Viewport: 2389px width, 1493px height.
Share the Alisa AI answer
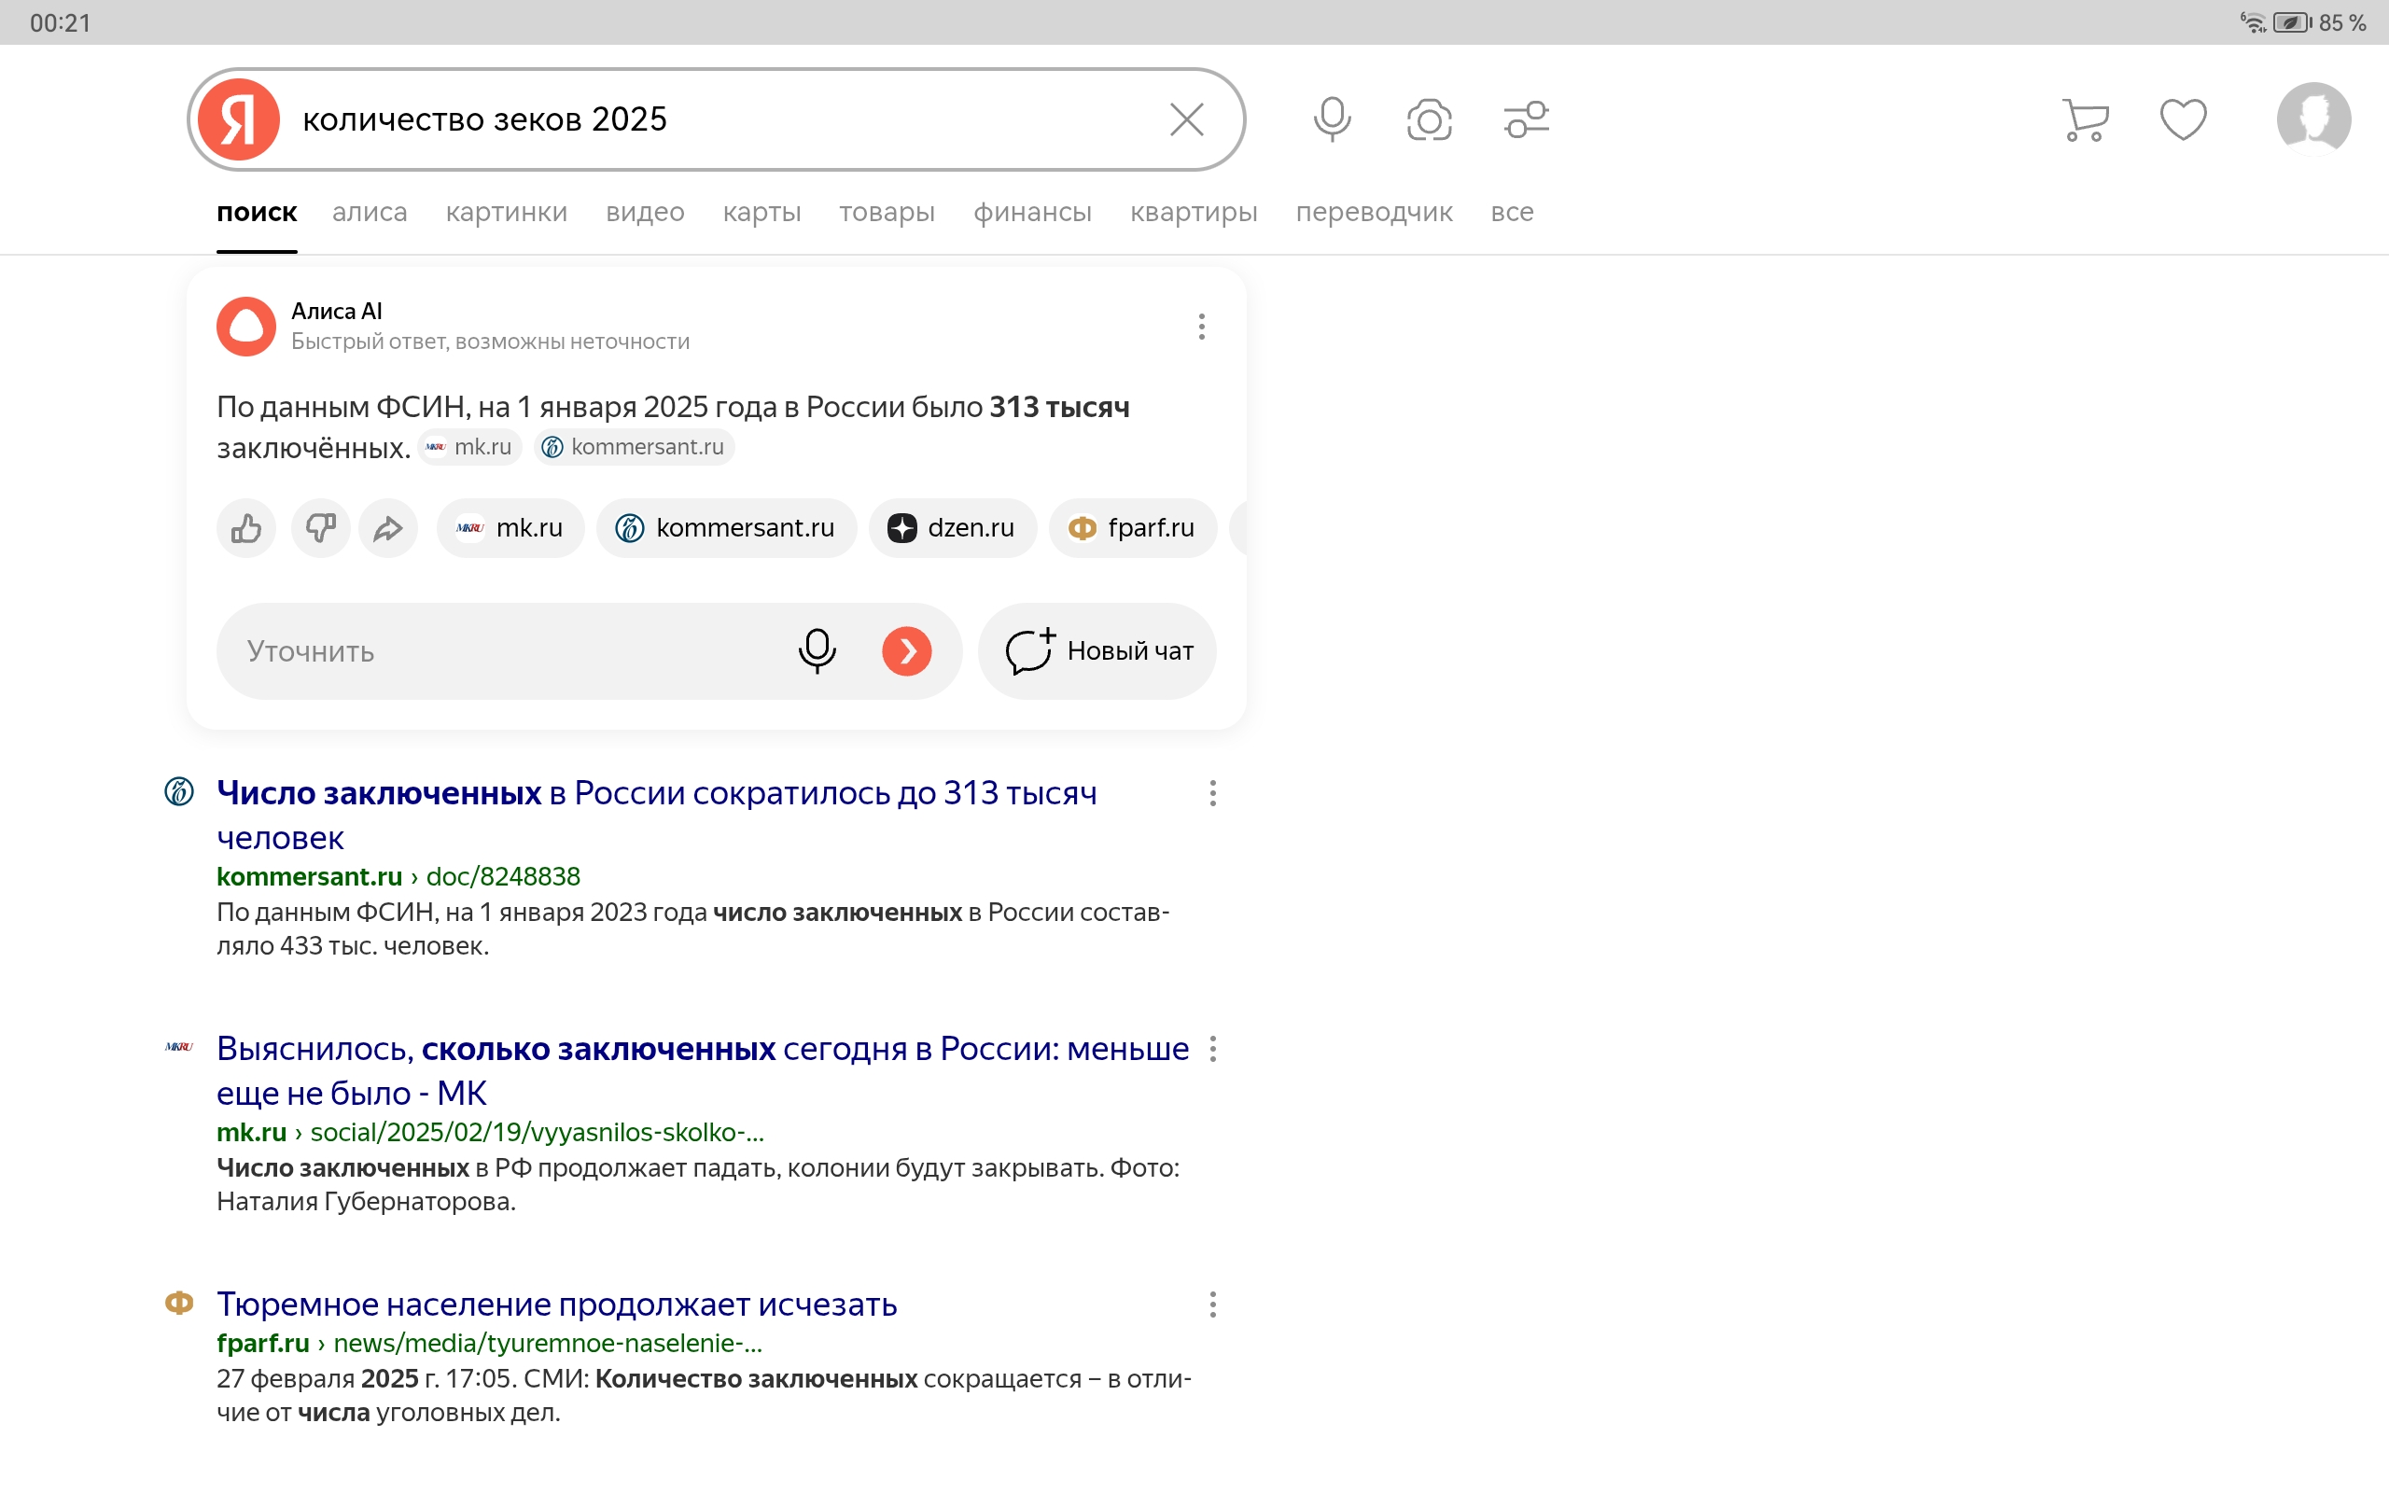tap(388, 528)
